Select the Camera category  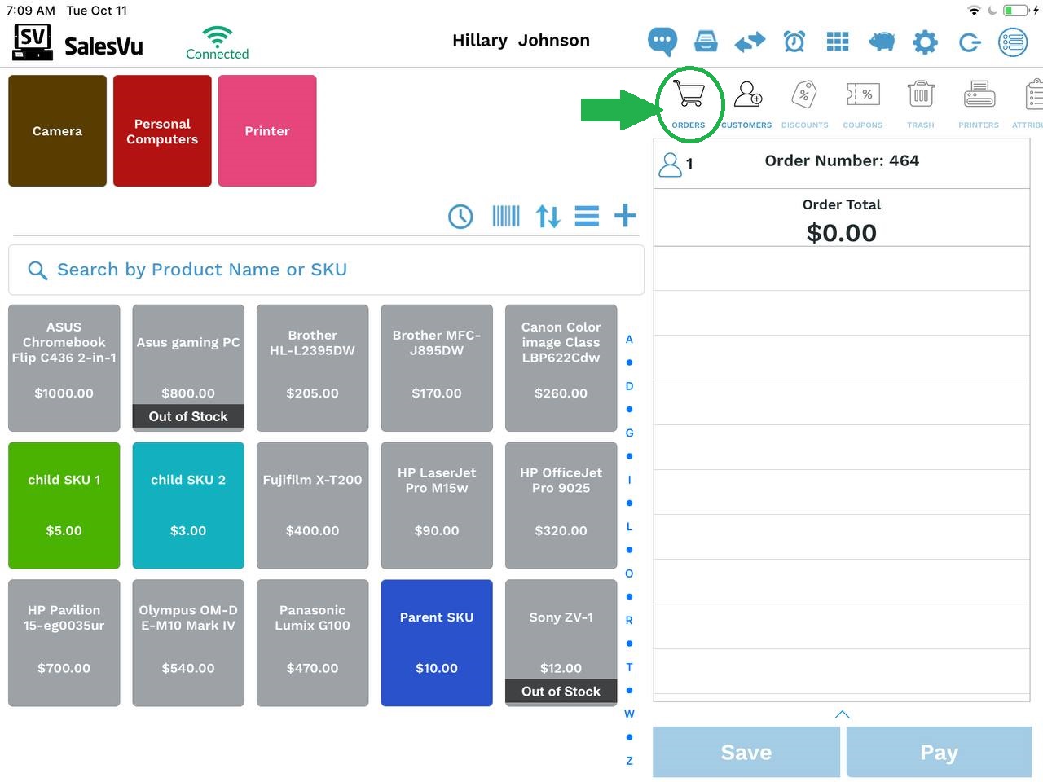(58, 131)
